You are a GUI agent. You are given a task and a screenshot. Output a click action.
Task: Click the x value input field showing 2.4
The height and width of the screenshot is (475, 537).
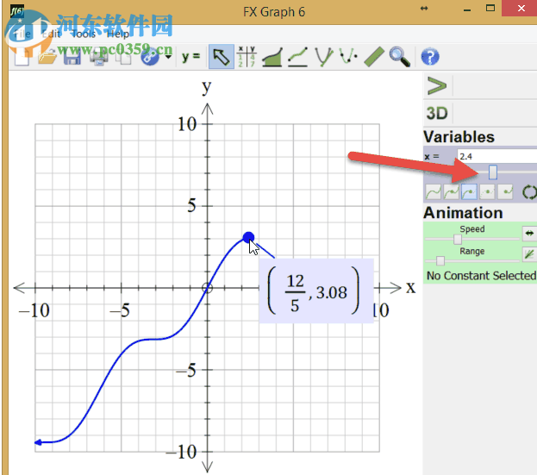pyautogui.click(x=497, y=157)
